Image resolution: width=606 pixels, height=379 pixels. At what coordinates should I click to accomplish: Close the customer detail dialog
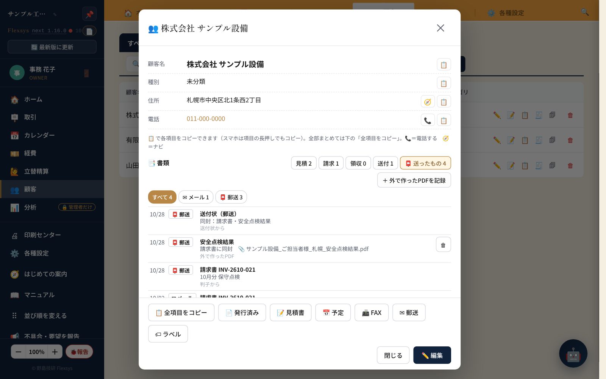tap(440, 28)
